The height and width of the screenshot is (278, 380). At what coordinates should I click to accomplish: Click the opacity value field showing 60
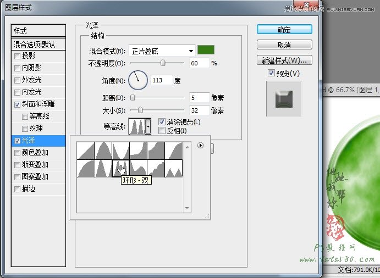[199, 63]
